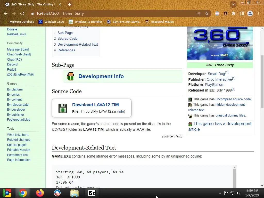The width and height of the screenshot is (264, 198).
Task: Open the Windows ISOs bookmark
Action: click(x=51, y=22)
